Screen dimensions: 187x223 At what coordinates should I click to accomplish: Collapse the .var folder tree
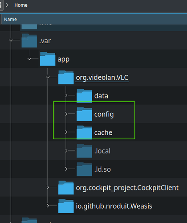(x=11, y=41)
